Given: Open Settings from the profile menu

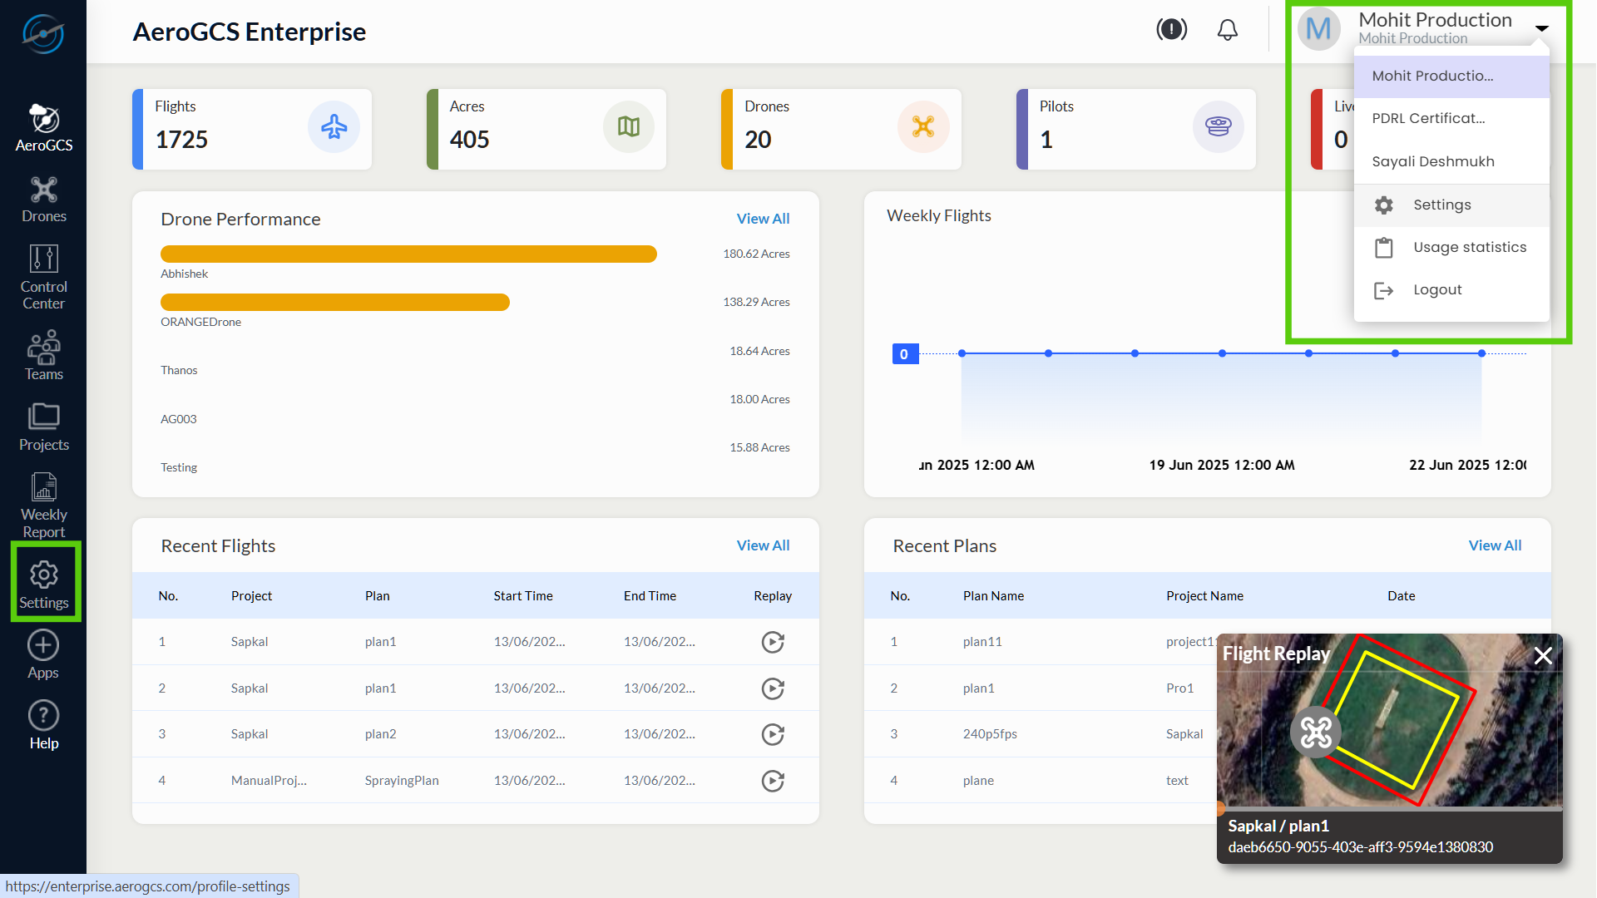Looking at the screenshot, I should (1451, 205).
